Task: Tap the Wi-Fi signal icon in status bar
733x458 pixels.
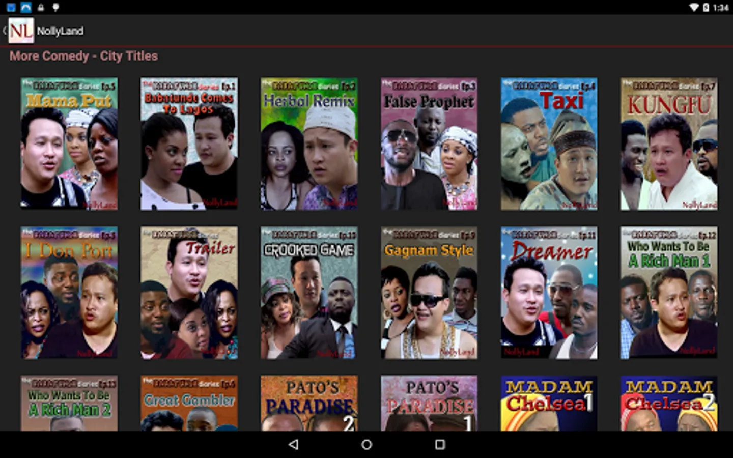Action: pyautogui.click(x=694, y=7)
